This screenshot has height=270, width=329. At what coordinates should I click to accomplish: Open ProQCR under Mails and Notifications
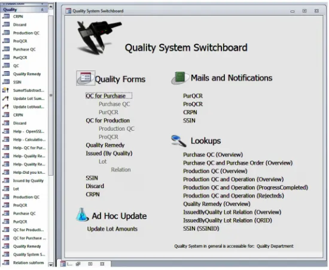coord(193,104)
